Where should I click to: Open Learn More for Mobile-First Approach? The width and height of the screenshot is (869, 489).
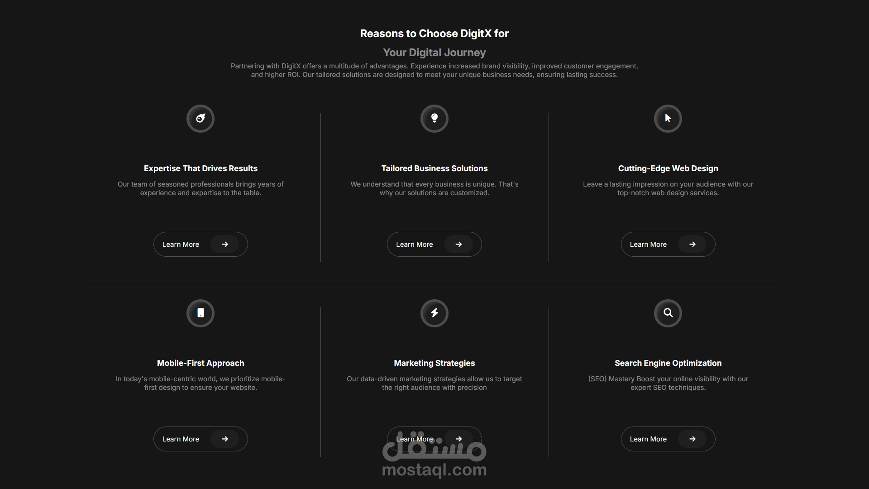coord(181,439)
